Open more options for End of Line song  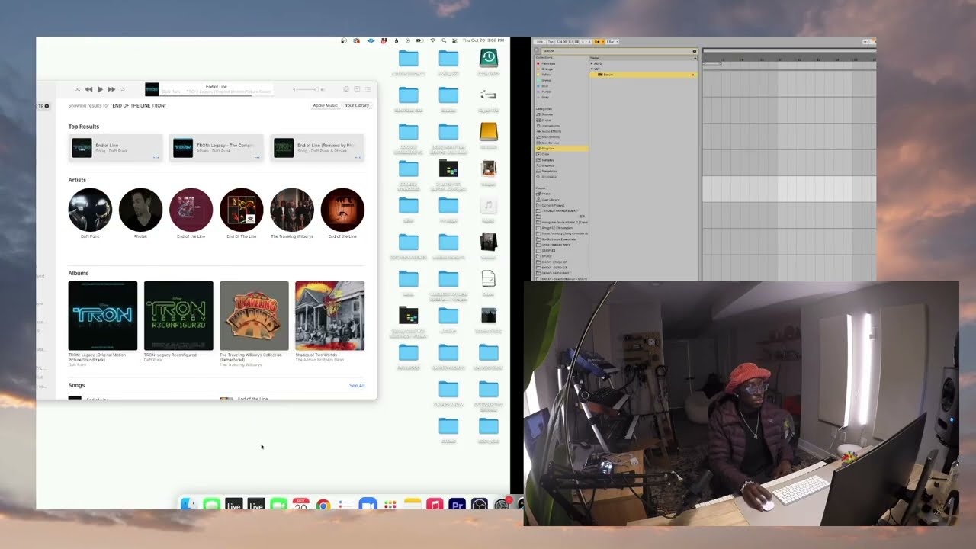[x=156, y=157]
